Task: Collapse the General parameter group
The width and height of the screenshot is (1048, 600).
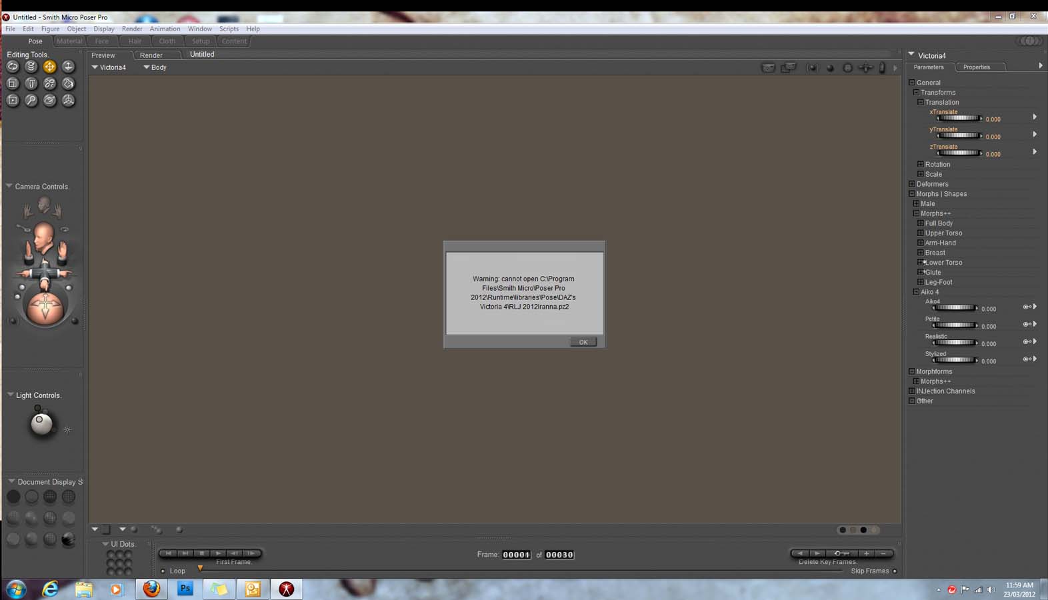Action: (x=912, y=83)
